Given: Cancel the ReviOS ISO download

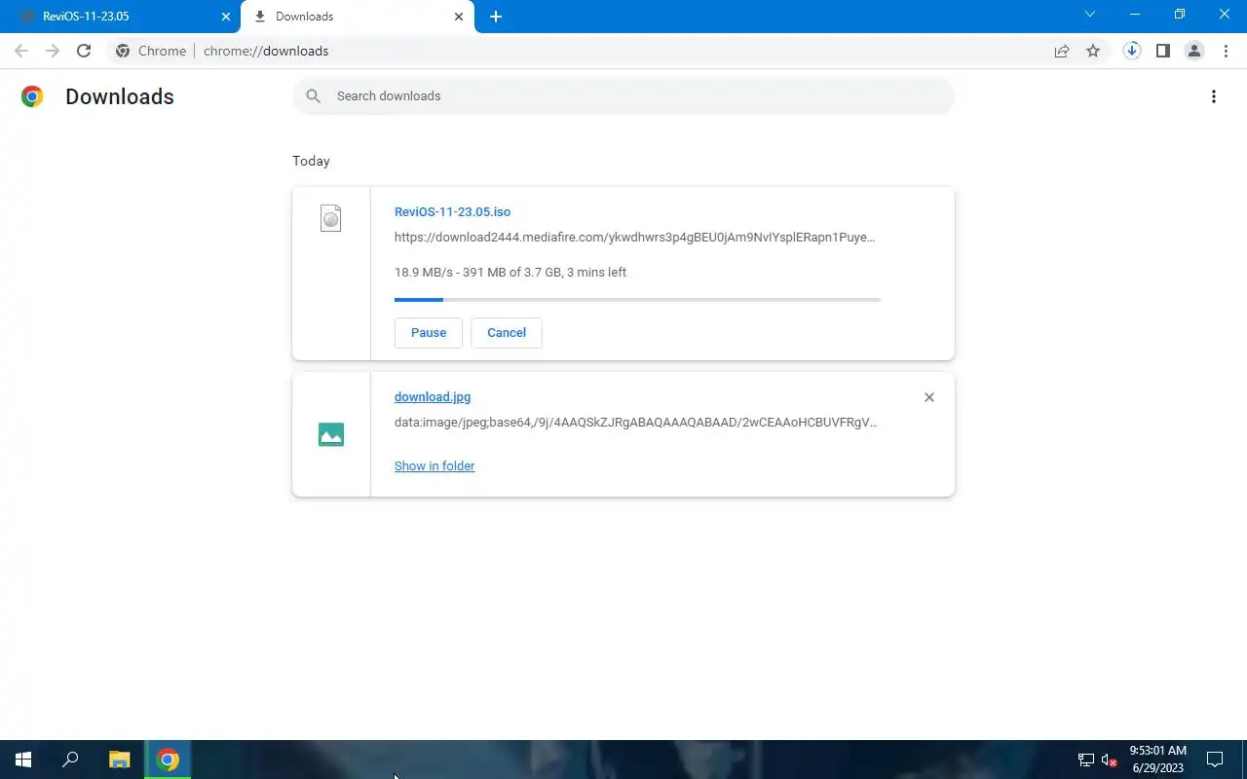Looking at the screenshot, I should tap(507, 332).
